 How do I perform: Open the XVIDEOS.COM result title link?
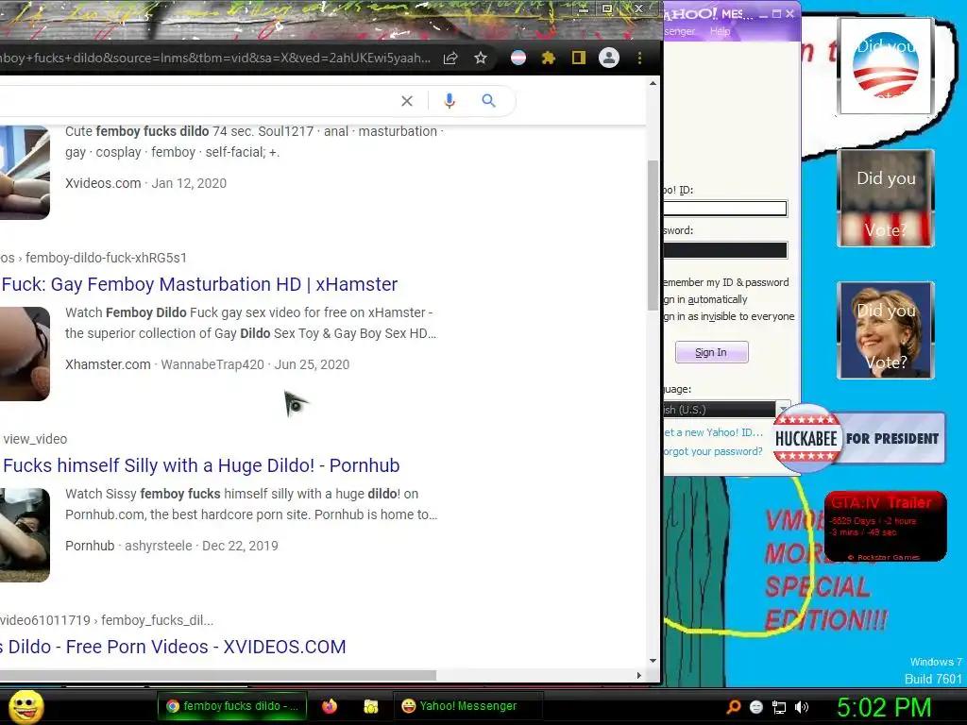tap(173, 647)
